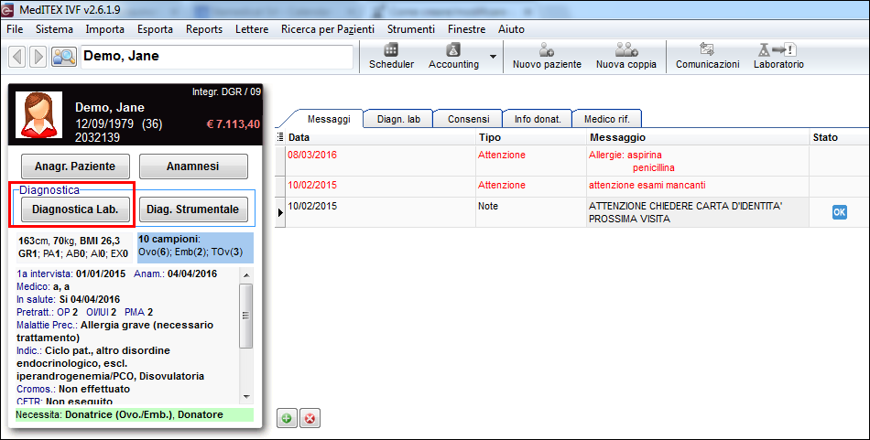
Task: Sort messages by Data column header
Action: click(381, 137)
